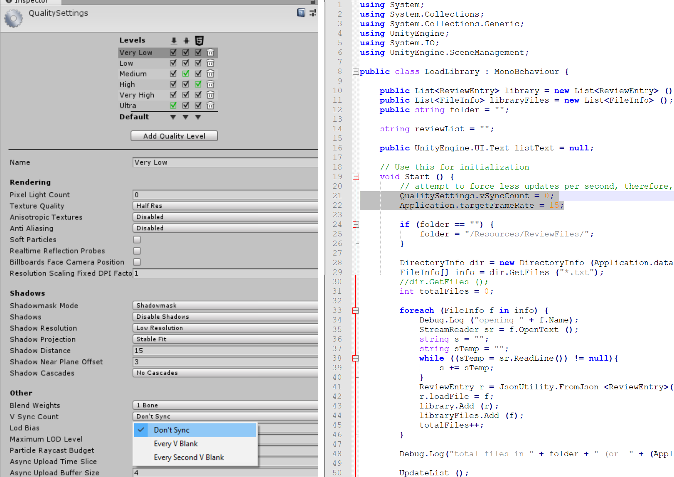Click the Standalone download platform icon

click(x=174, y=41)
